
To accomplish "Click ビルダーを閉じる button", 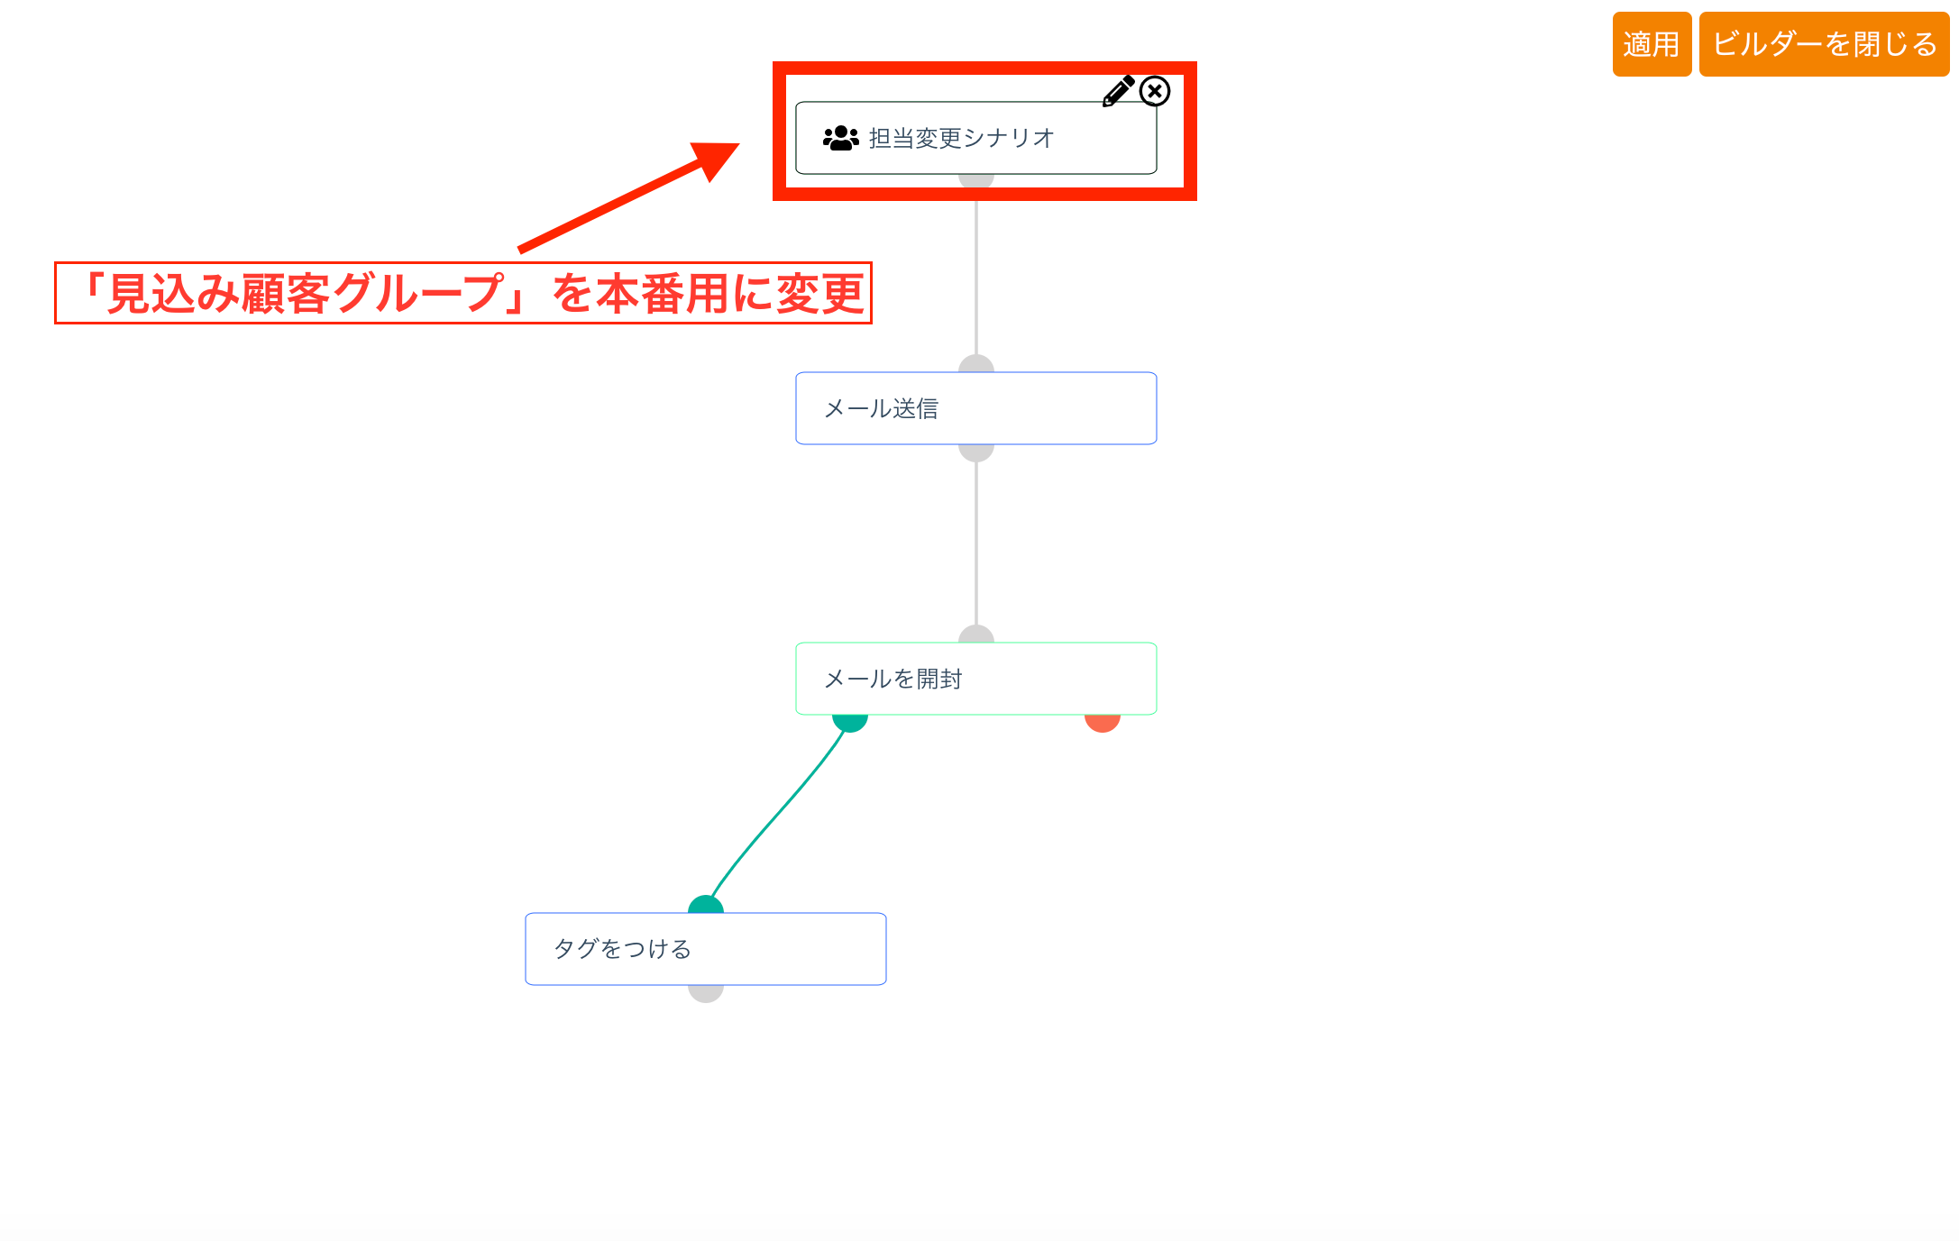I will click(x=1824, y=44).
